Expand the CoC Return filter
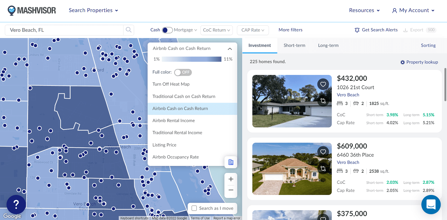The width and height of the screenshot is (447, 220). tap(217, 30)
